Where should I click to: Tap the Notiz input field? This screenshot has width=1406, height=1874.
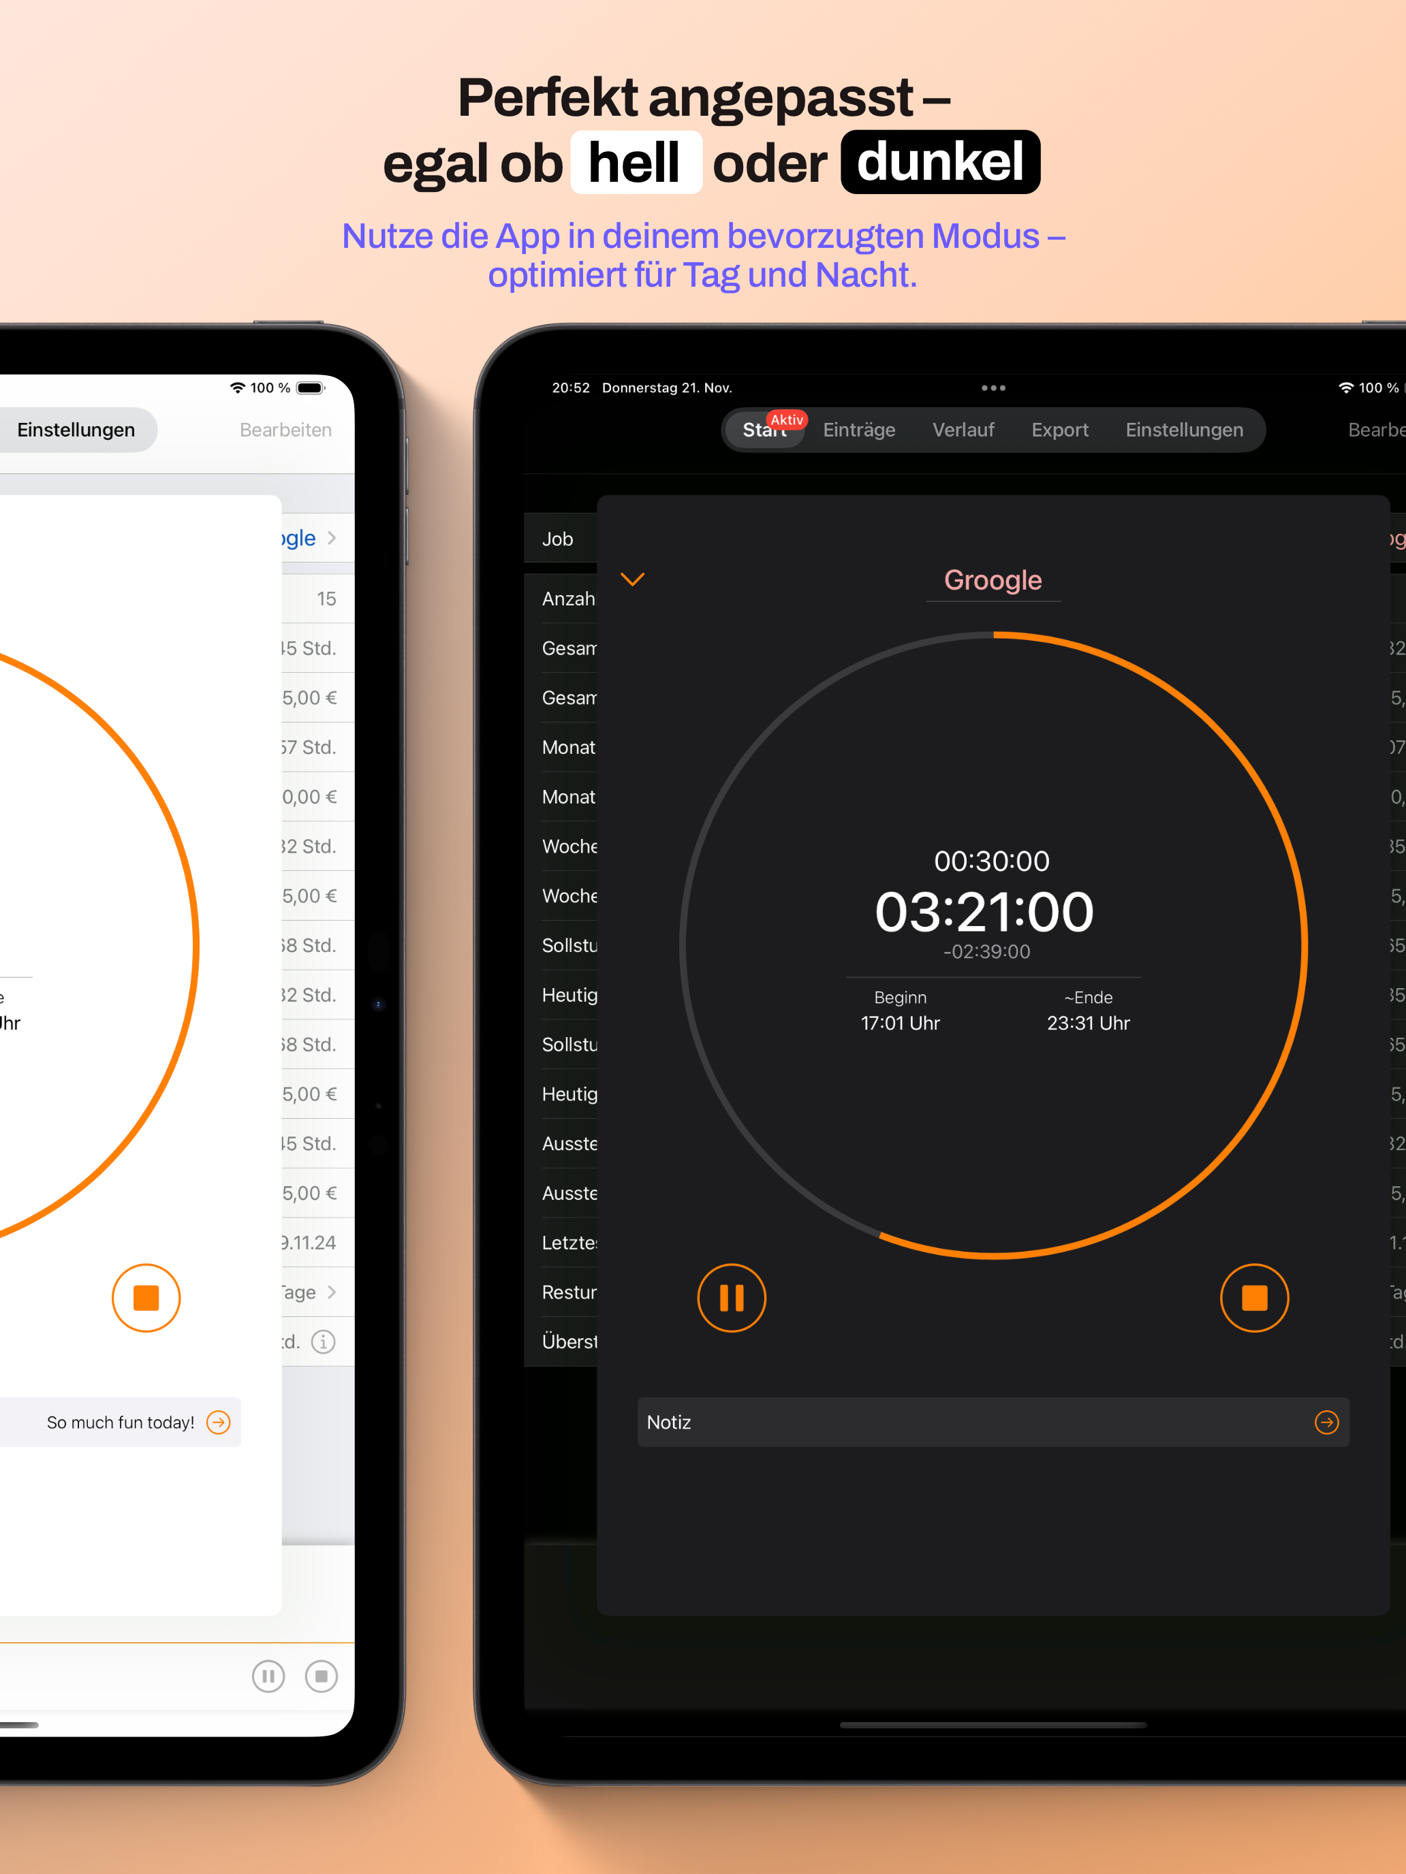click(x=993, y=1422)
